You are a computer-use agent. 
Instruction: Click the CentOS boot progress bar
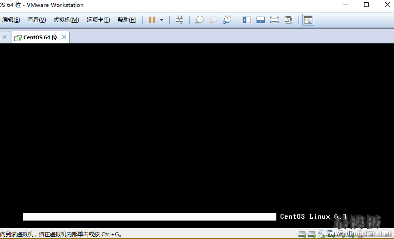pos(149,217)
